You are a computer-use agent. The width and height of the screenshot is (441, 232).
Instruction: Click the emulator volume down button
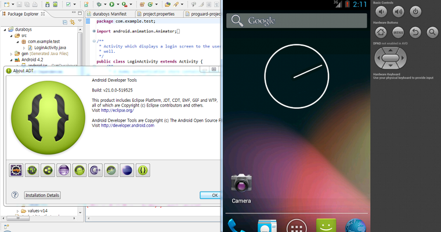(x=381, y=12)
